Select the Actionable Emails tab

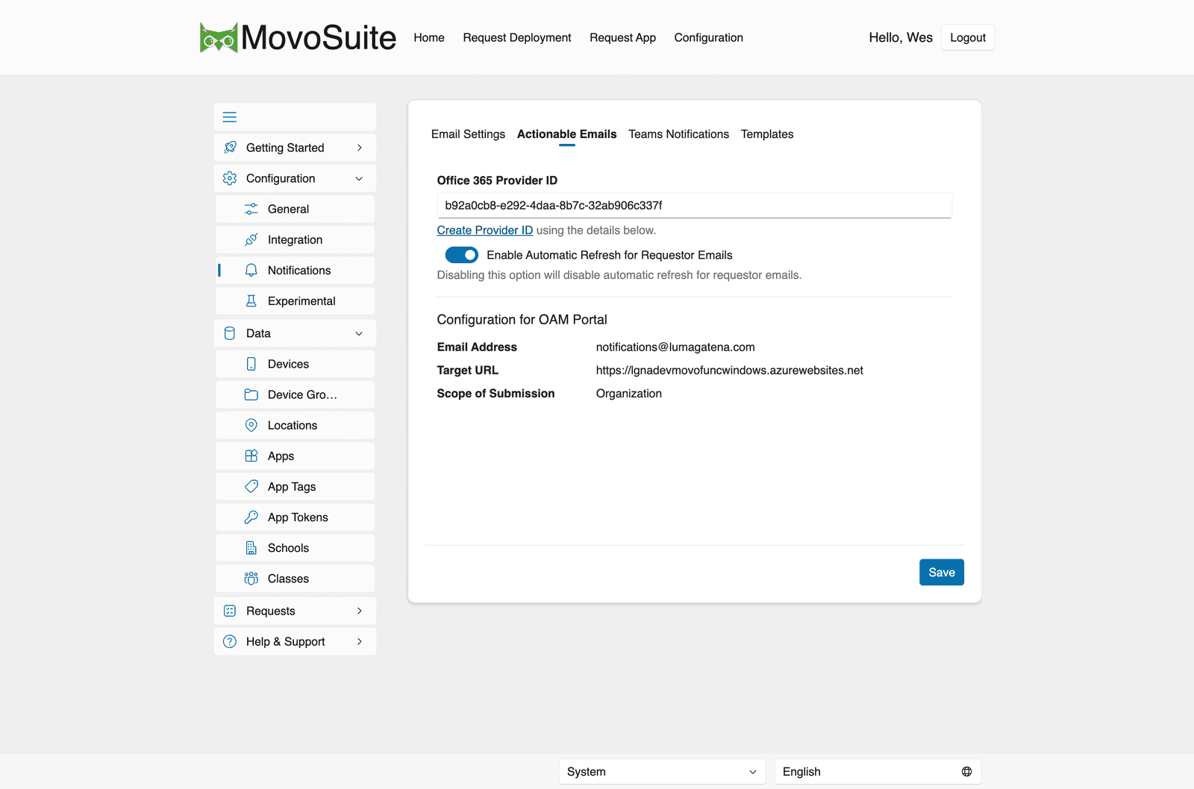[x=567, y=134]
